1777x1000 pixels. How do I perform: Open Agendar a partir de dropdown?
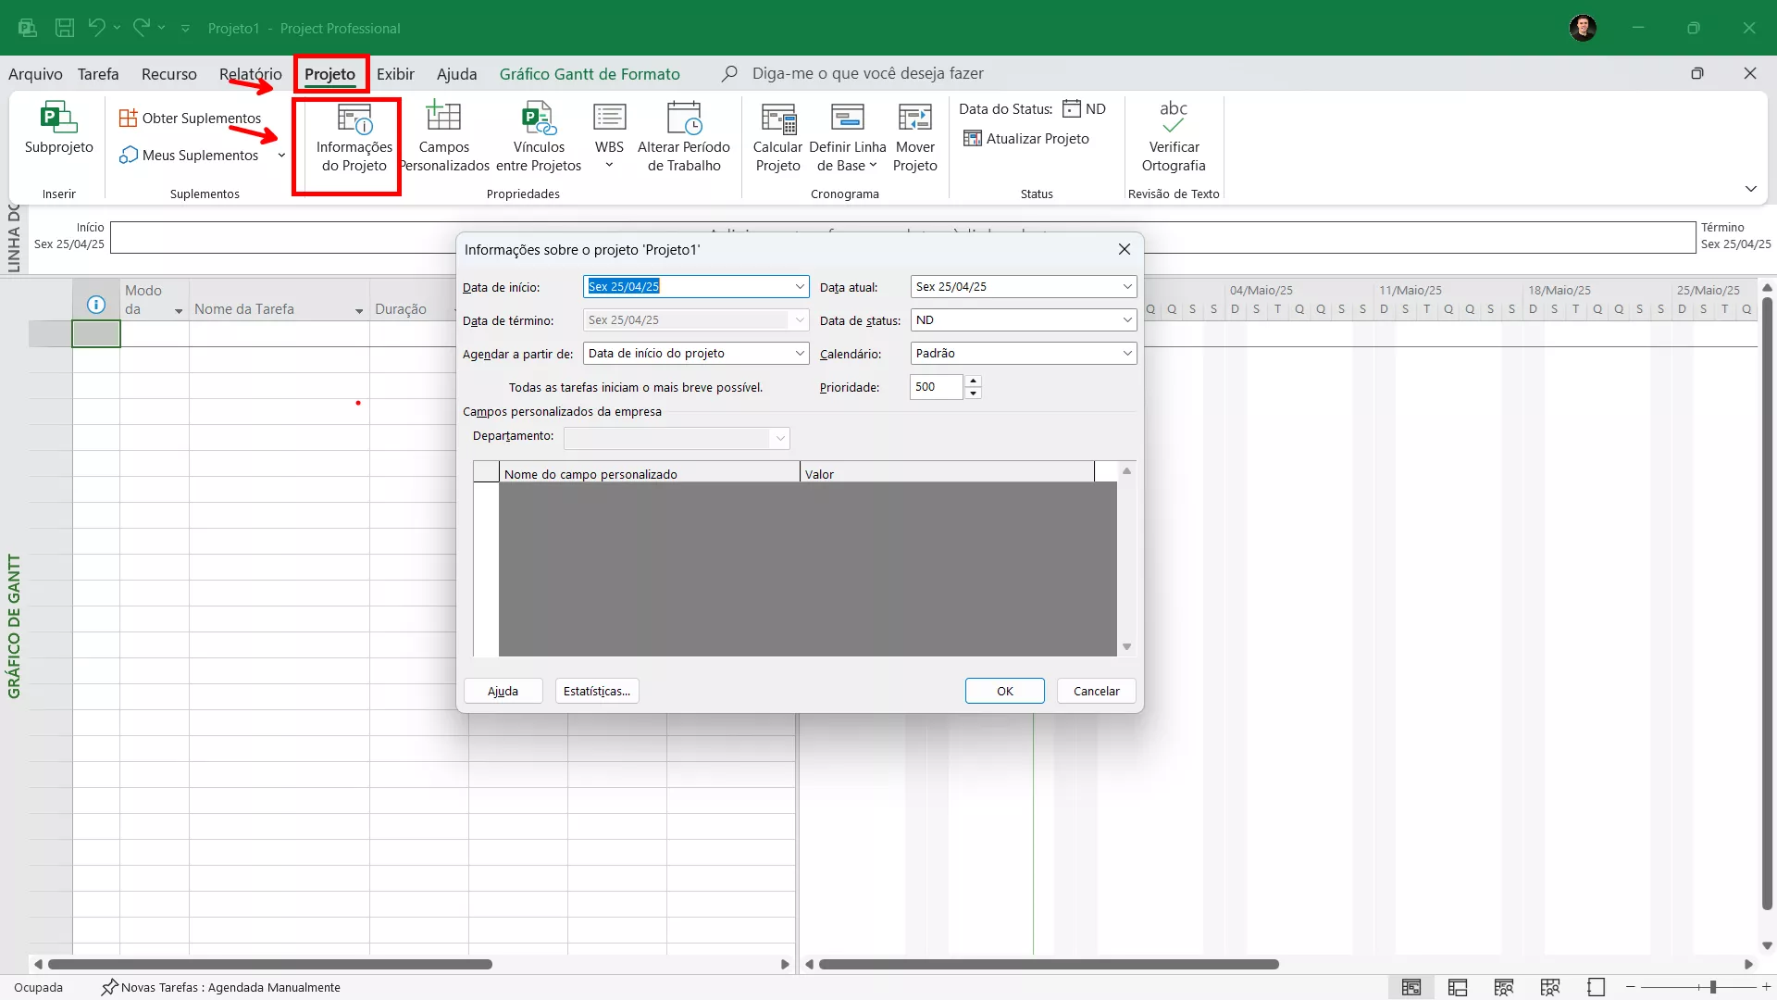[800, 354]
